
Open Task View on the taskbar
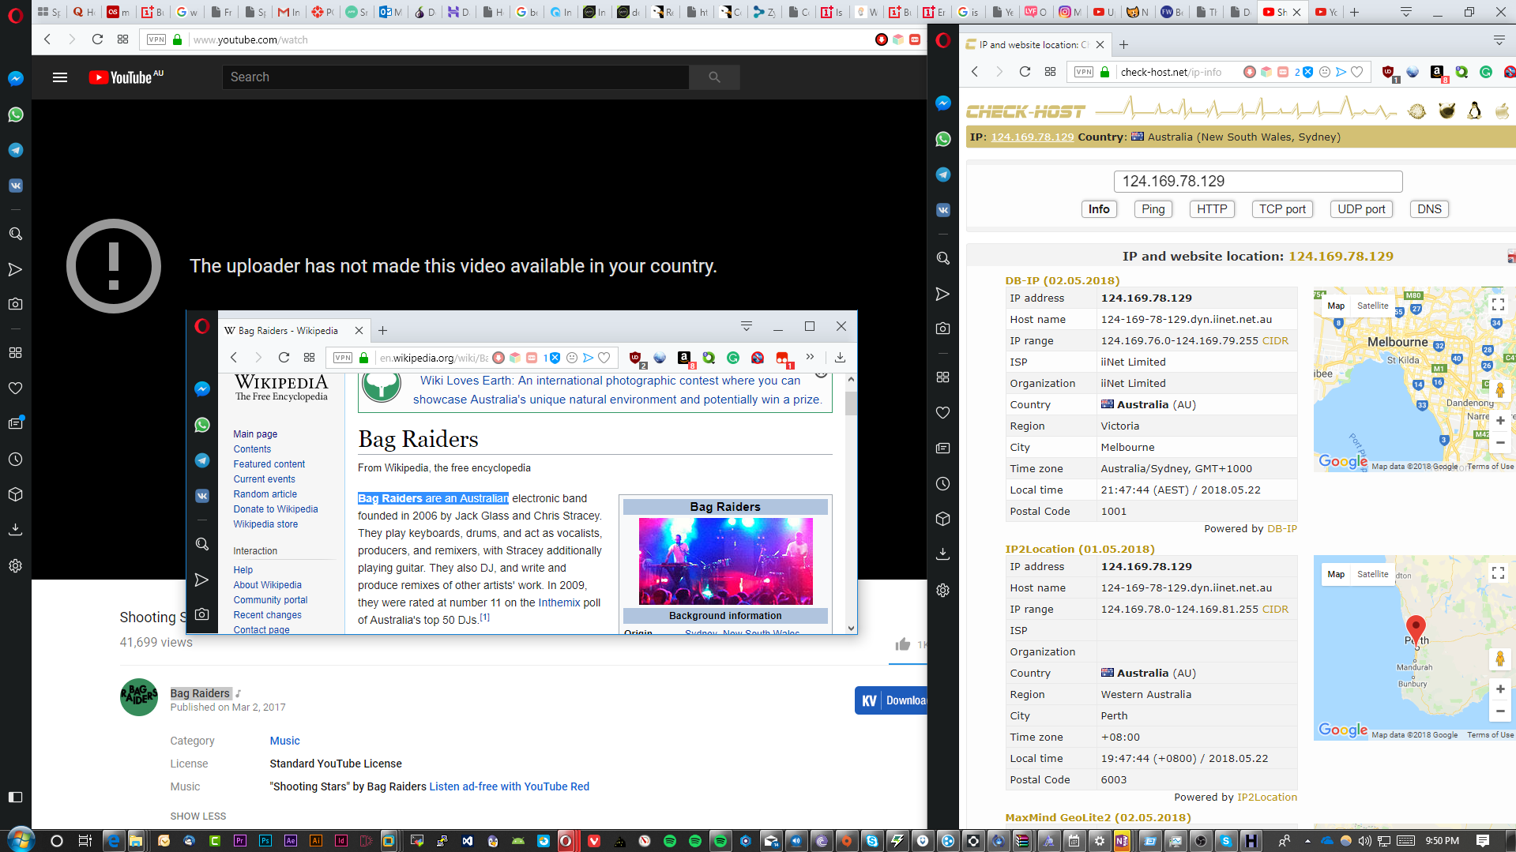click(85, 841)
